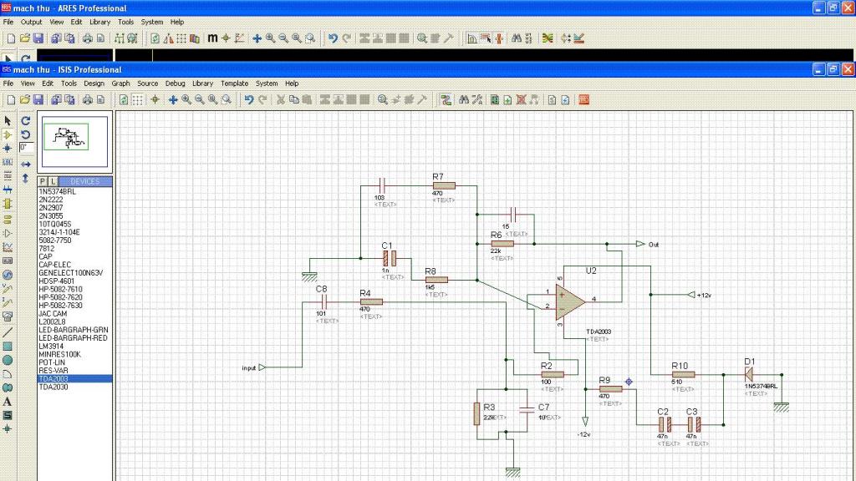Screen dimensions: 856x481
Task: Click the Selection arrow tool
Action: (8, 120)
